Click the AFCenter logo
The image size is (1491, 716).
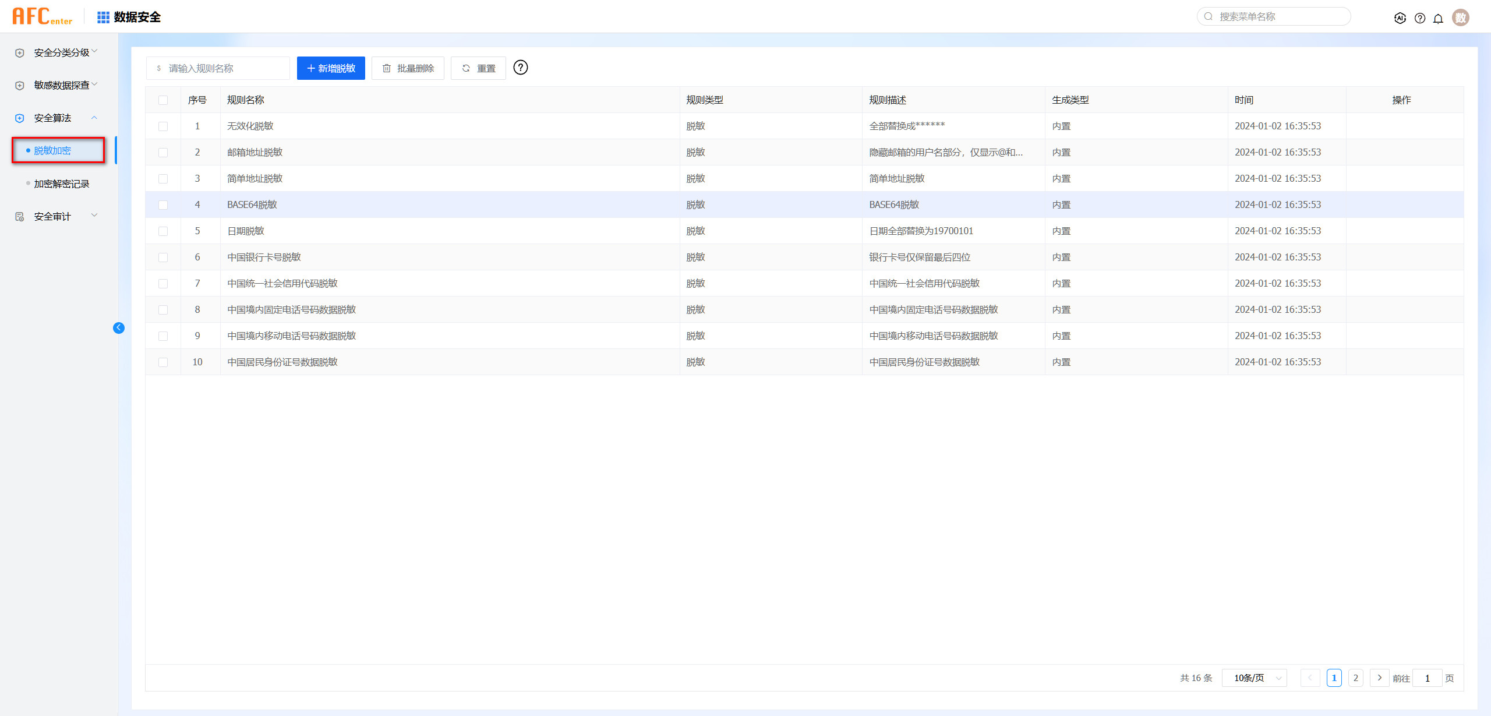42,16
